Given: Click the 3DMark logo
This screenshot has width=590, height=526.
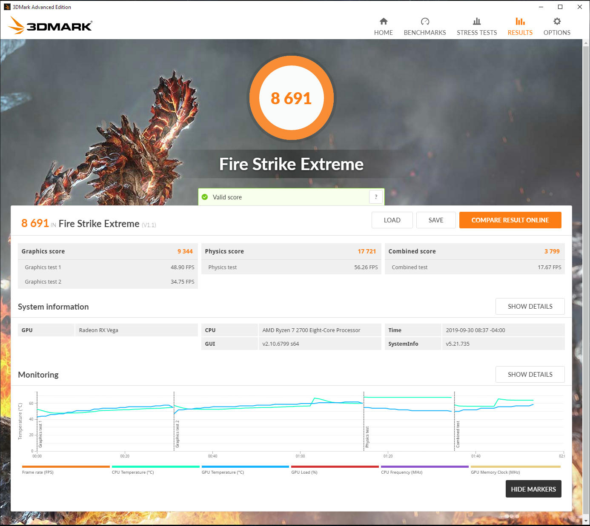Looking at the screenshot, I should [50, 26].
